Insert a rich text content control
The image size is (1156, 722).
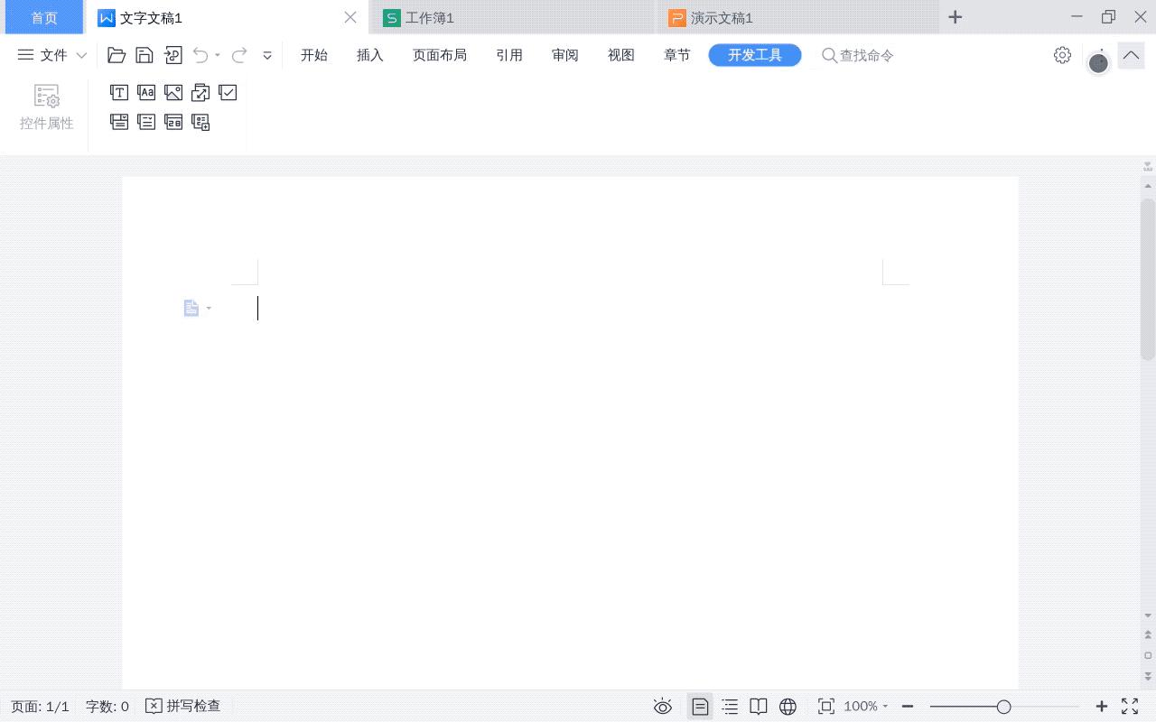click(x=118, y=91)
